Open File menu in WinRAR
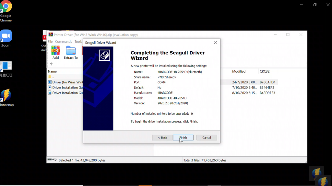 click(50, 42)
